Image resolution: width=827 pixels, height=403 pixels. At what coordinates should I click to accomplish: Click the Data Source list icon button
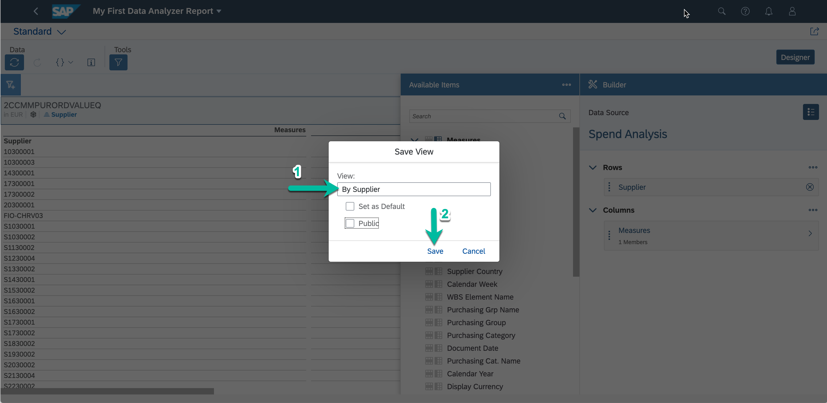pos(811,112)
